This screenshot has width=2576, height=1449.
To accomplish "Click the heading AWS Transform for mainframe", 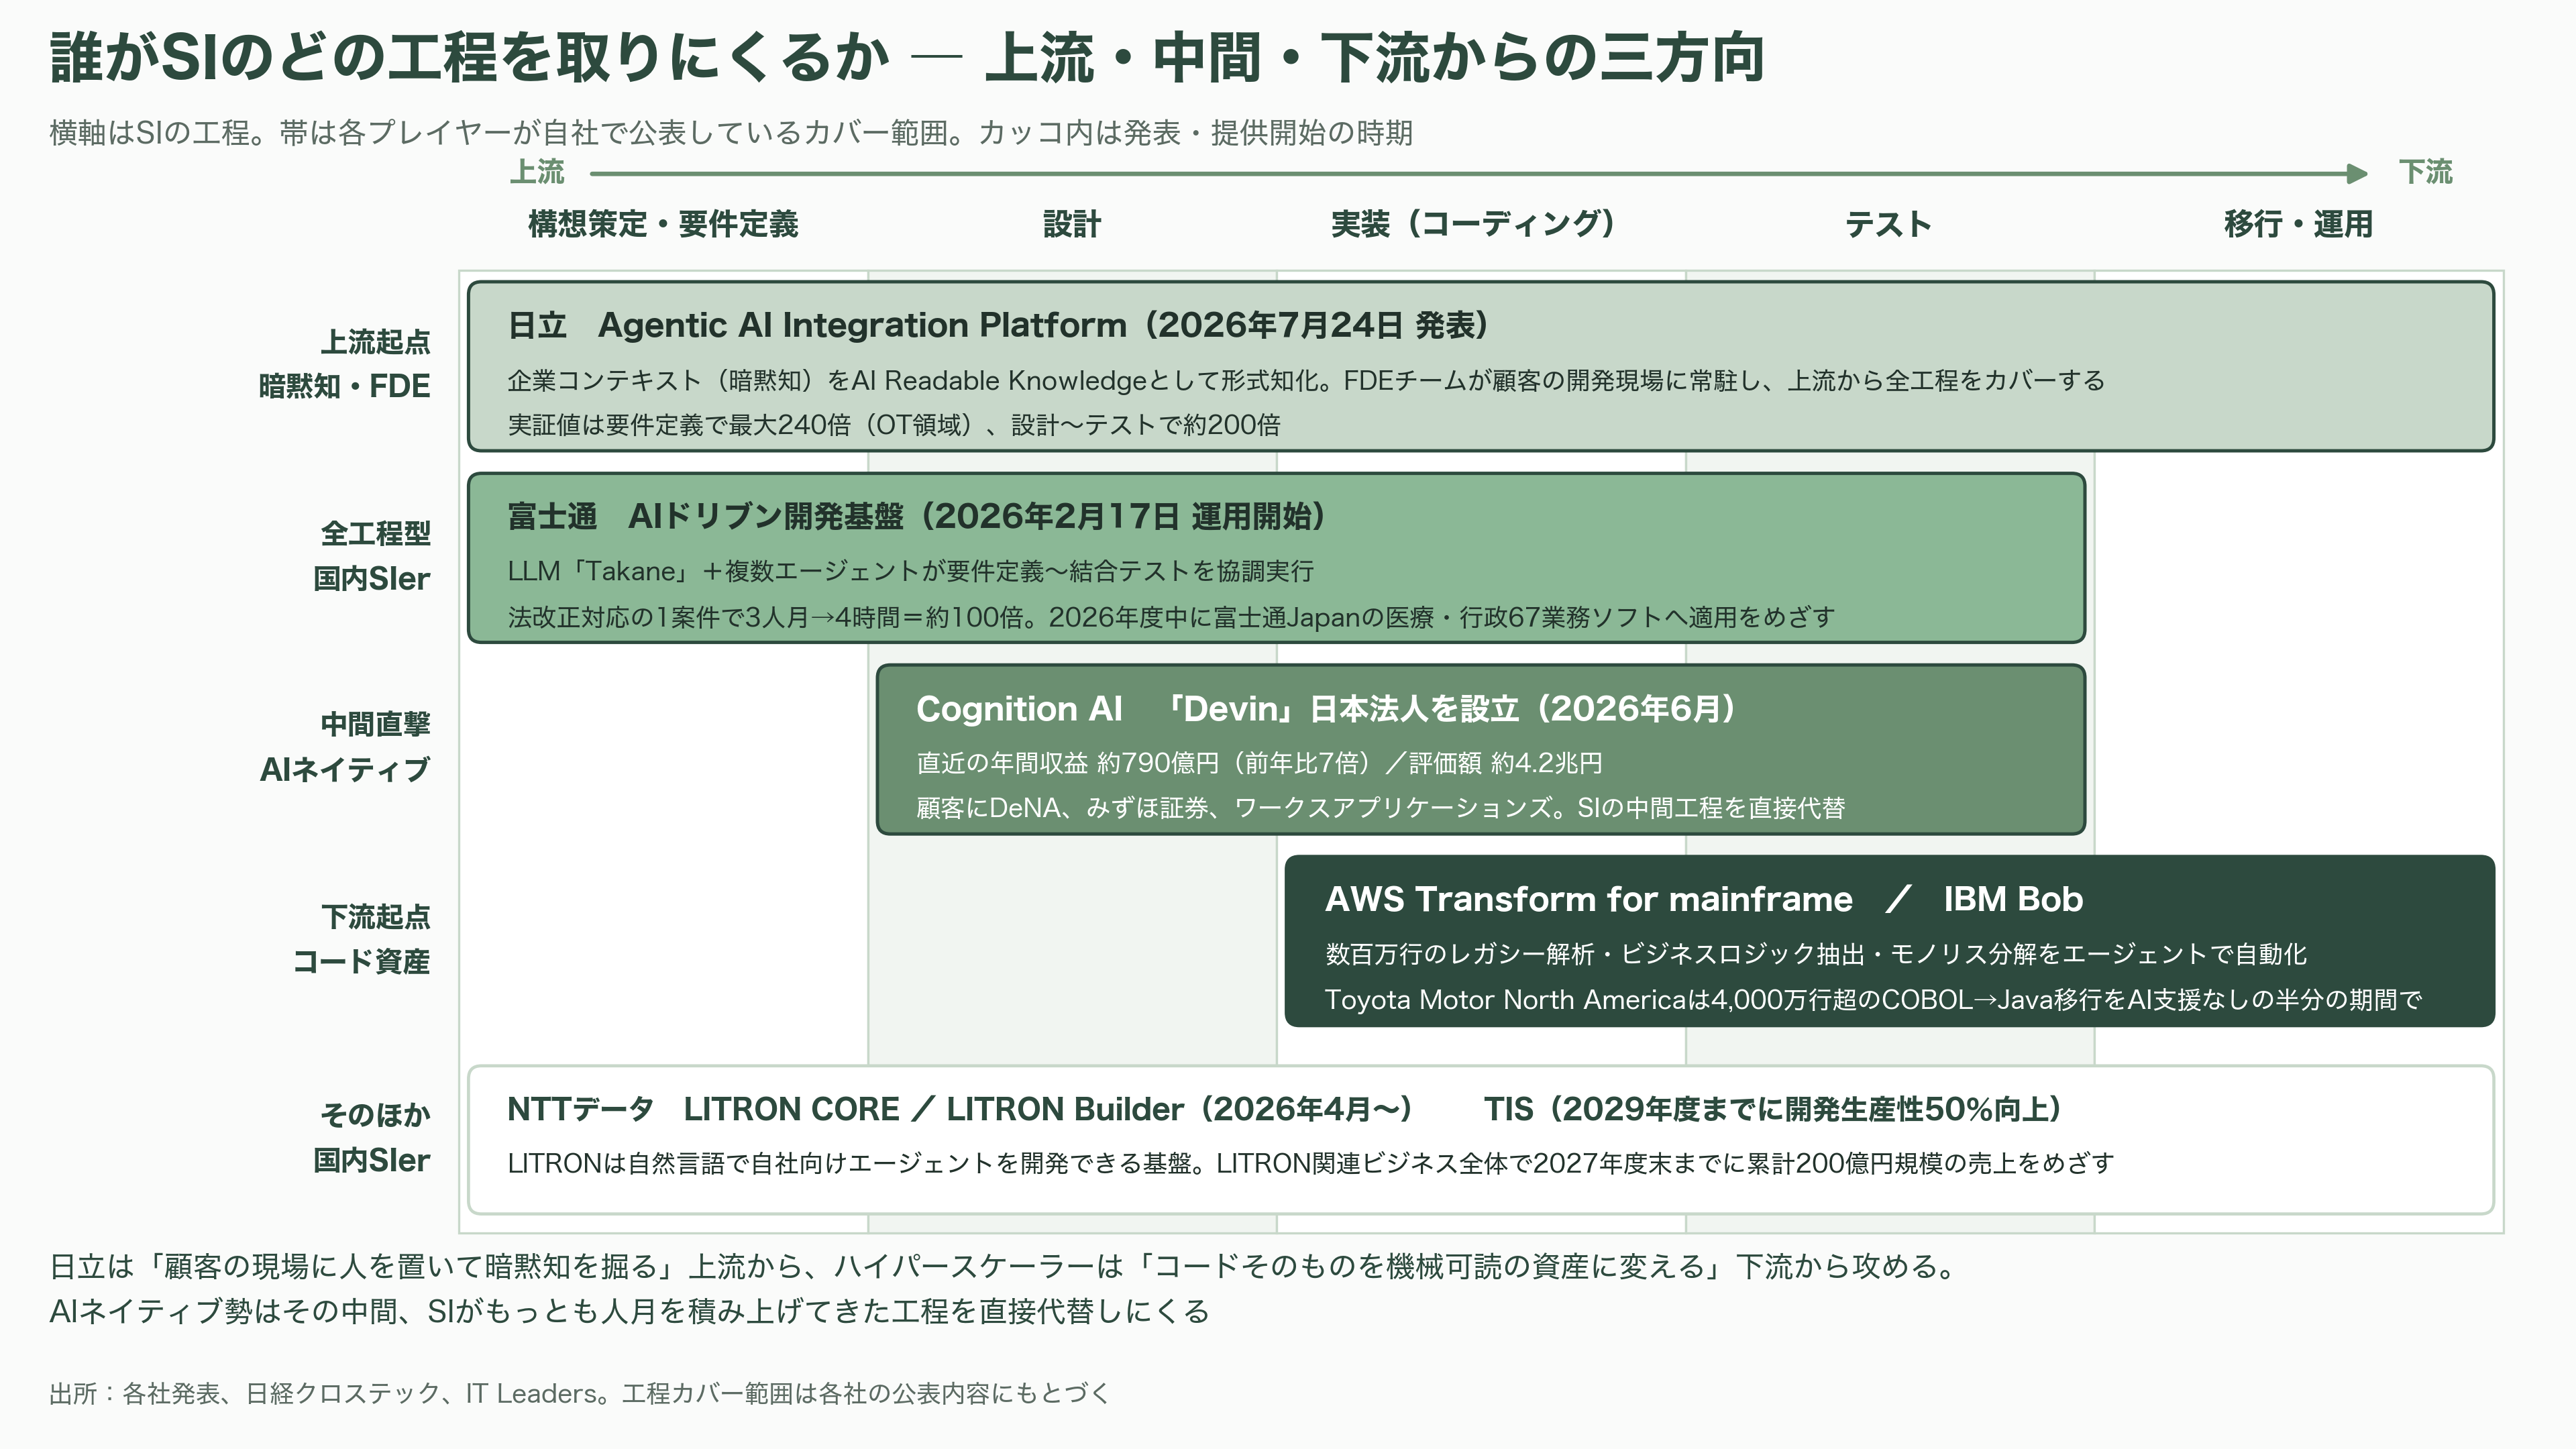I will click(1589, 899).
